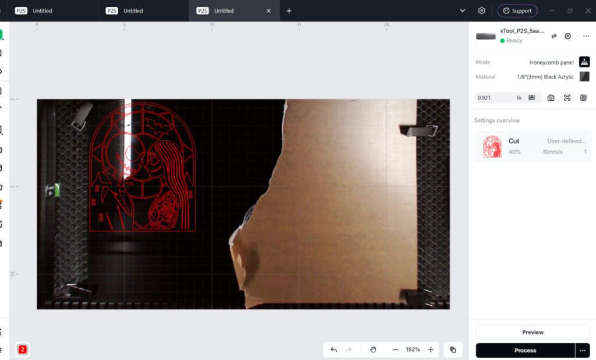Click the Process button
This screenshot has width=596, height=360.
click(x=526, y=351)
